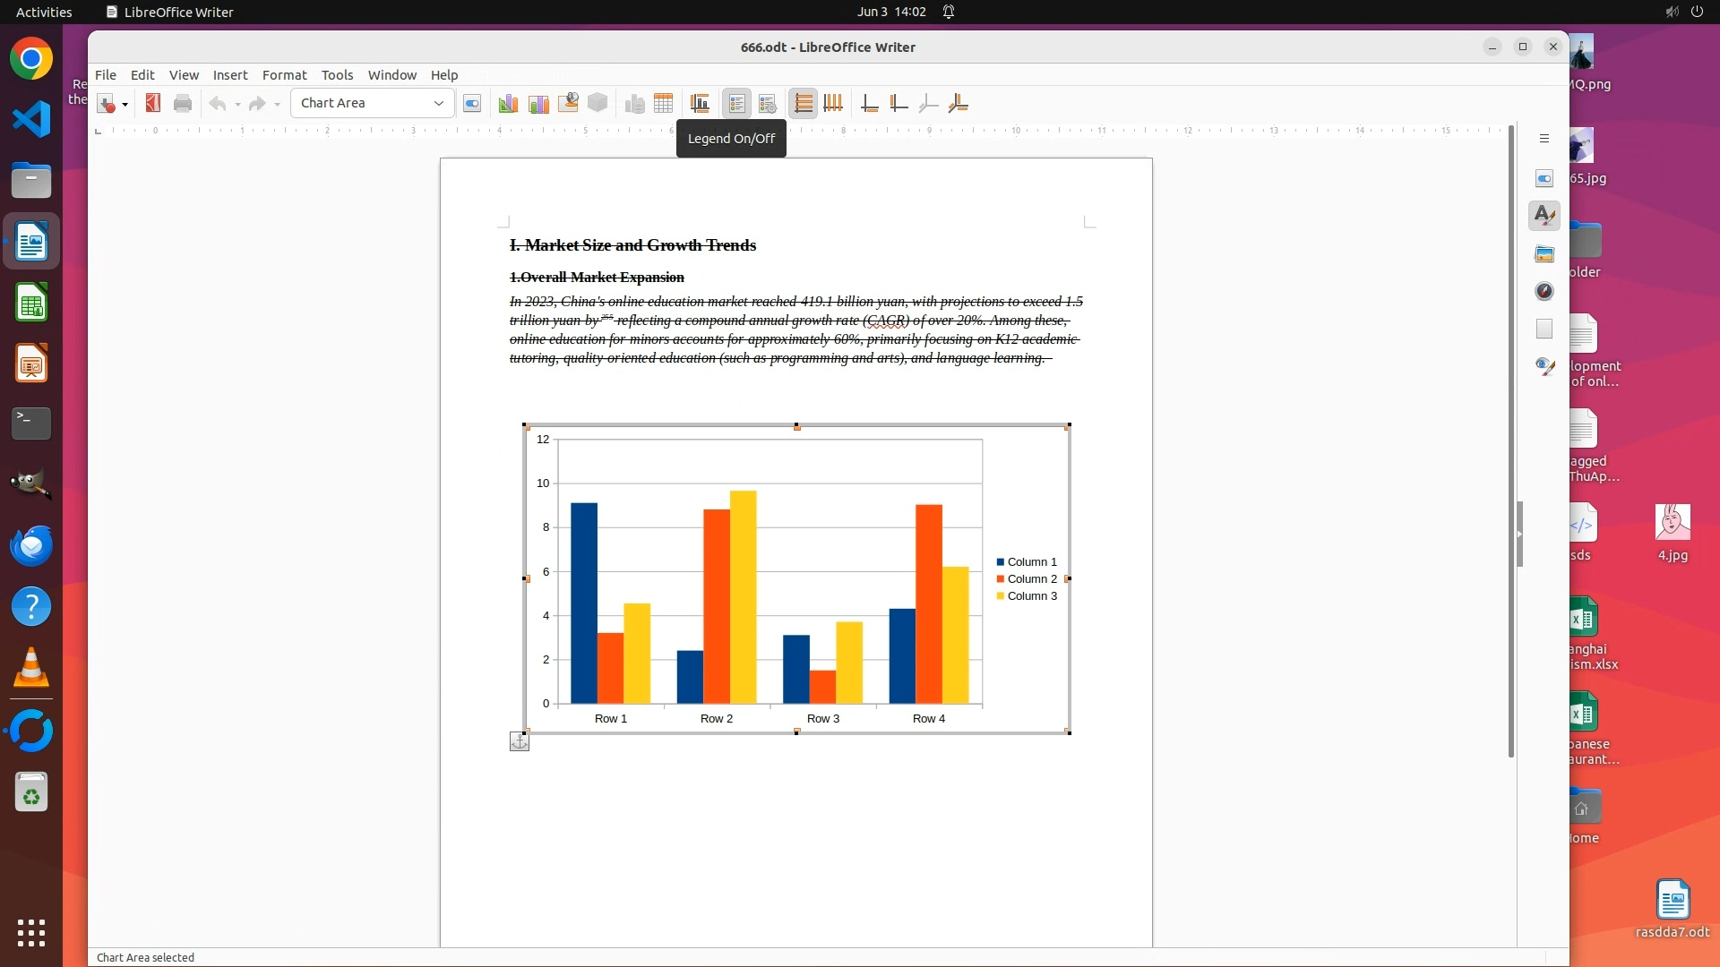Open the sidebar settings hamburger menu
Image resolution: width=1720 pixels, height=967 pixels.
(1544, 139)
